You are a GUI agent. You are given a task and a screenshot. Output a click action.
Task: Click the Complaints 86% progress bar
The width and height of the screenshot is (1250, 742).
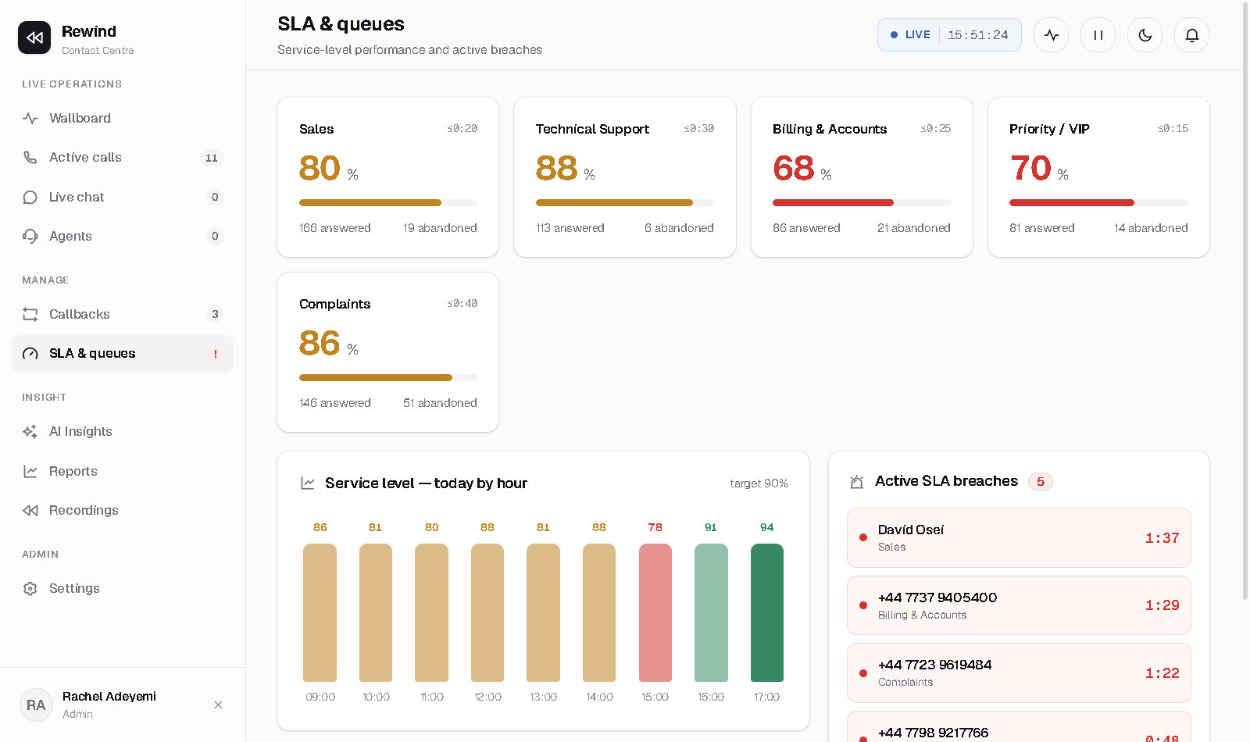pyautogui.click(x=388, y=378)
